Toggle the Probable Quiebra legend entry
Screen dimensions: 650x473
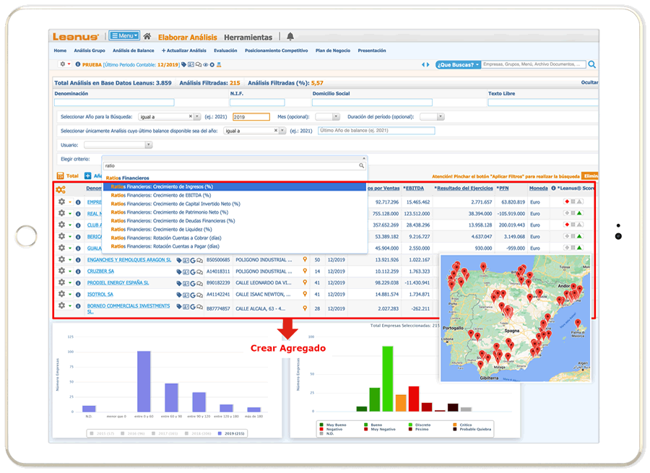[472, 430]
